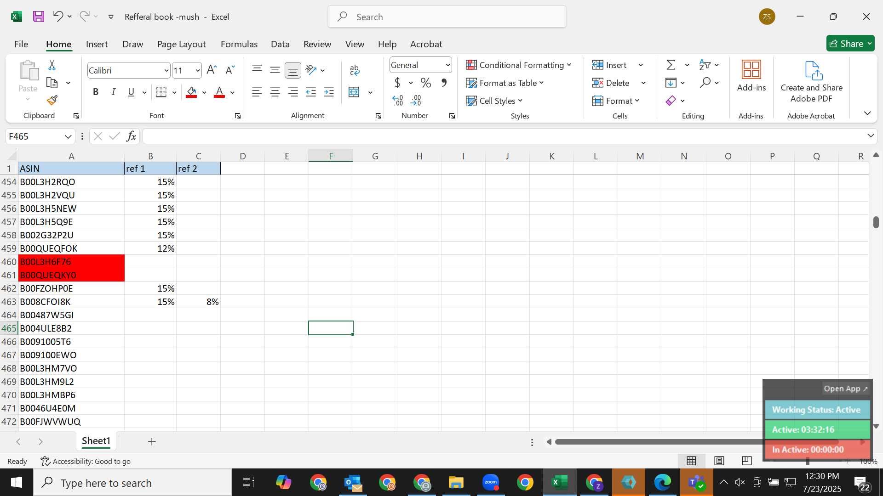The image size is (883, 496).
Task: Select cell B00L3H6F76 in row 460
Action: (x=71, y=262)
